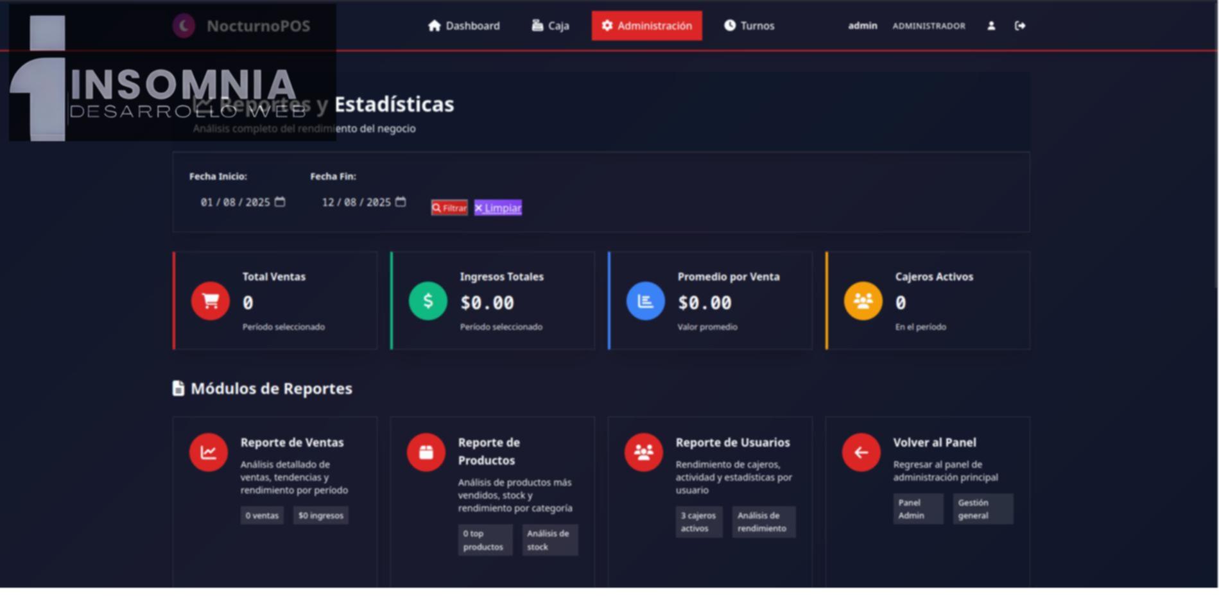Click the yellow Cajeros Activos users icon

[x=863, y=301]
